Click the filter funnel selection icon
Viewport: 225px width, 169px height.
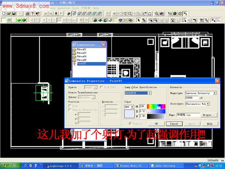tap(206, 20)
